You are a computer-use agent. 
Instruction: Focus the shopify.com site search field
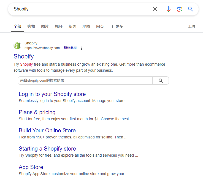tap(85, 81)
